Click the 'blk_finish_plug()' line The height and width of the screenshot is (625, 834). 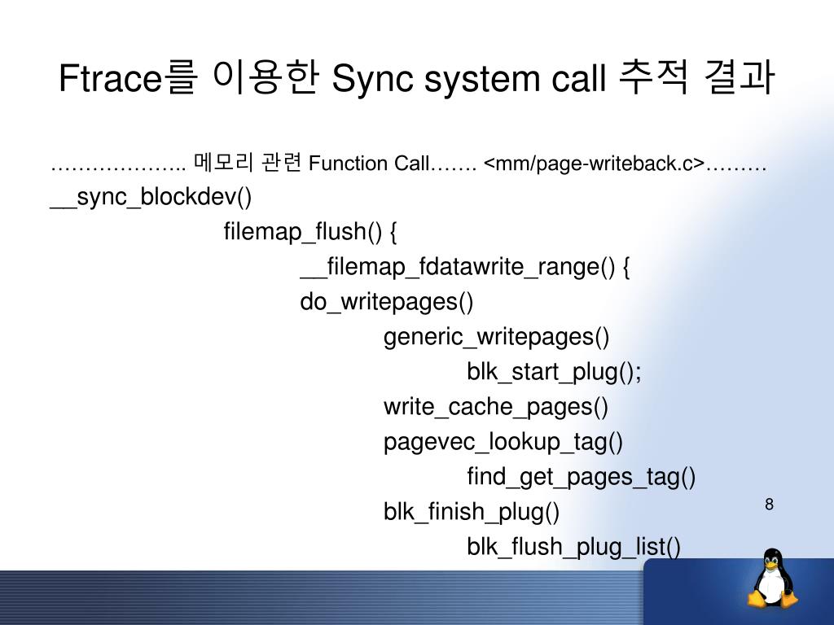coord(472,513)
